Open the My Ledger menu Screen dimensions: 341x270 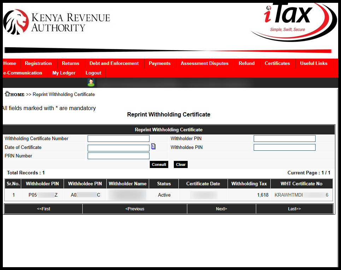point(64,73)
